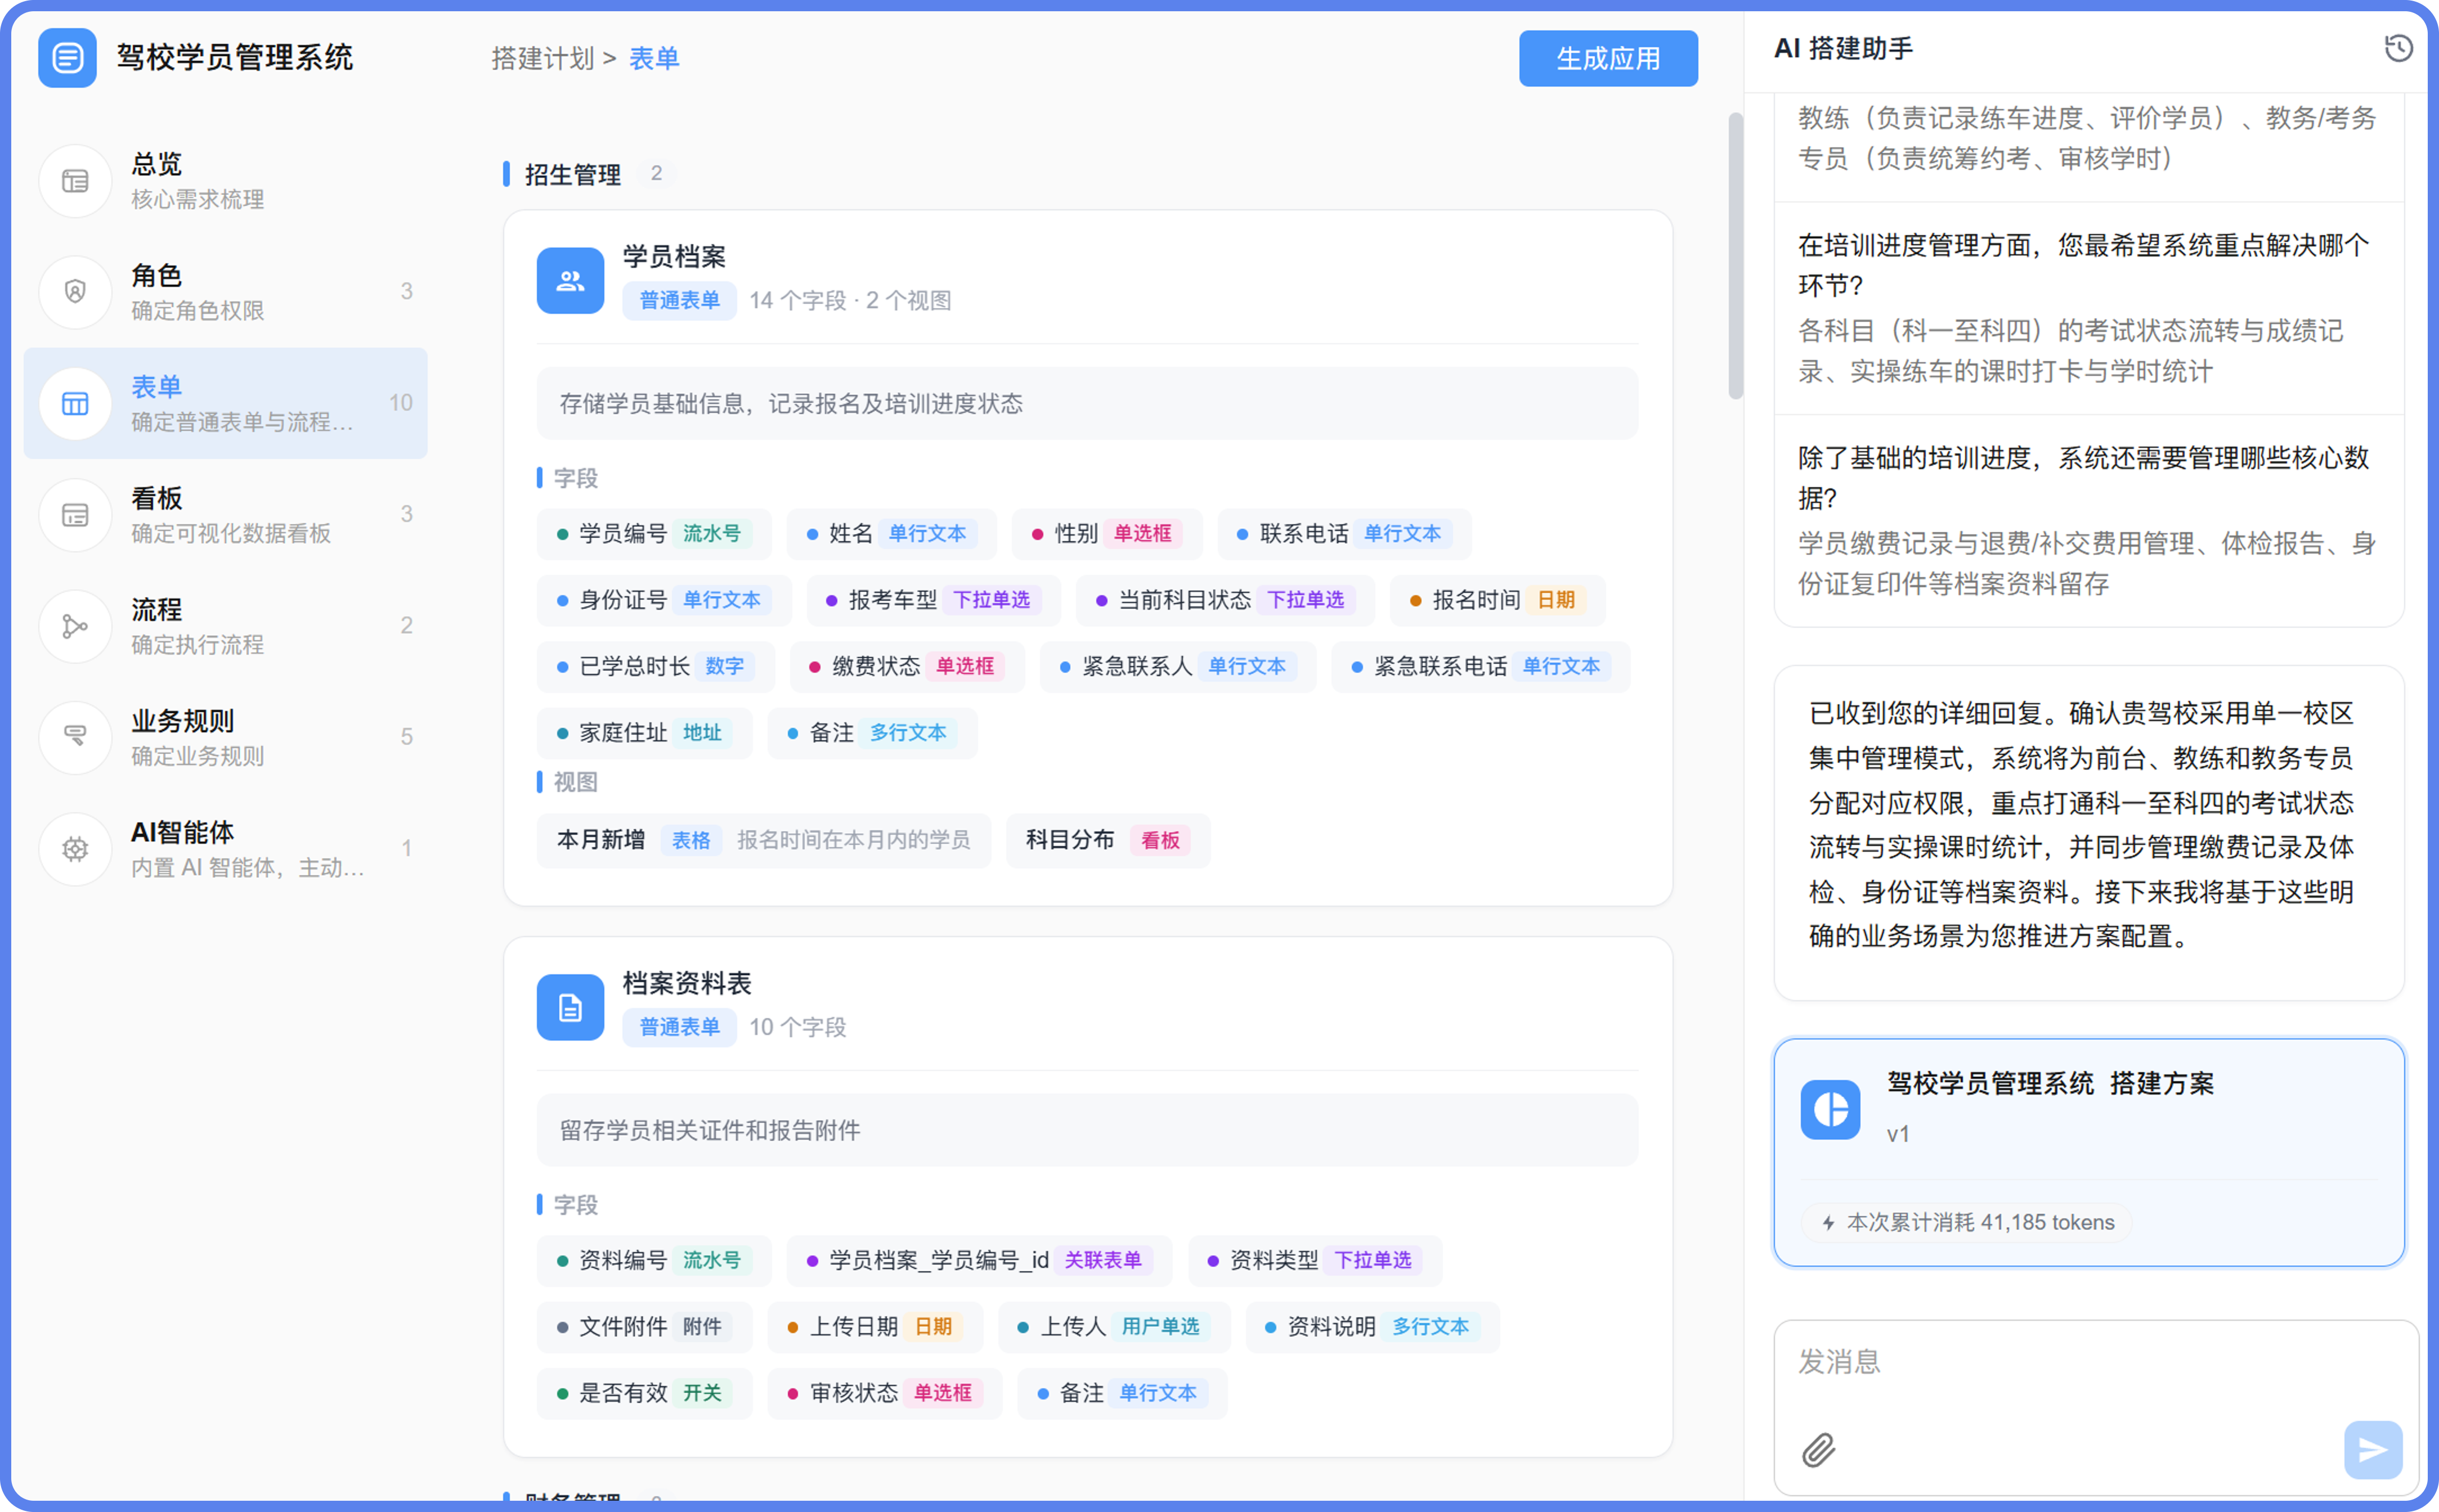Select the 联系电话 单行文本 field chip
Screen dimensions: 2439x1512
1343,534
